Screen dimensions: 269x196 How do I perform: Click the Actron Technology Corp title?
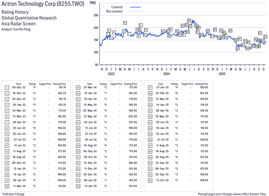pyautogui.click(x=43, y=4)
